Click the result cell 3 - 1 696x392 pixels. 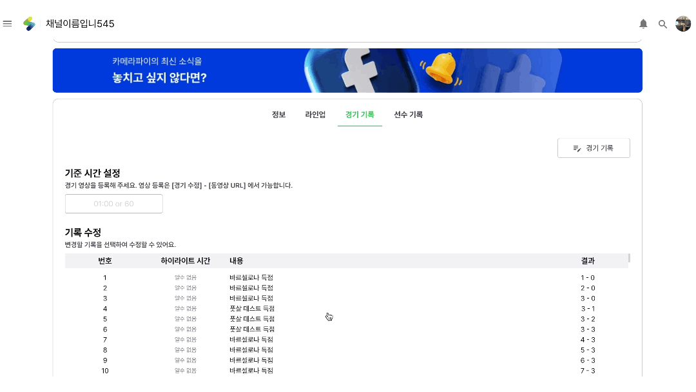[x=588, y=309]
